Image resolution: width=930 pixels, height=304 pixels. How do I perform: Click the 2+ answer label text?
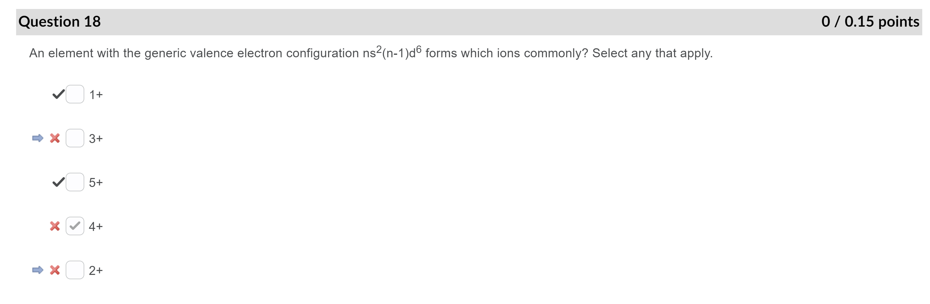96,271
